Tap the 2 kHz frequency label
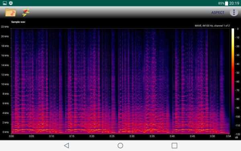This screenshot has height=151, width=241. (x=6, y=123)
